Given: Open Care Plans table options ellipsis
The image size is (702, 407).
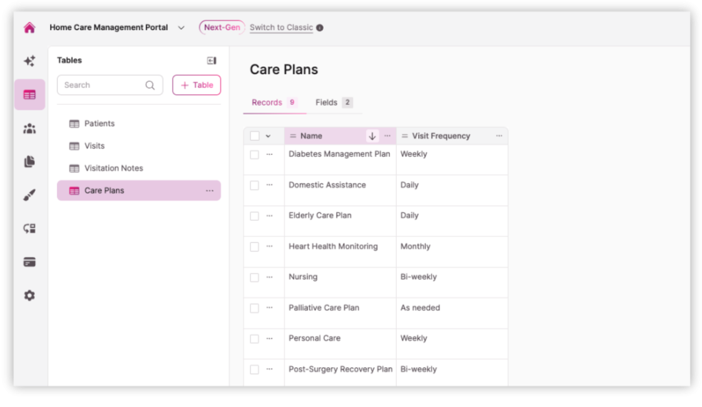Looking at the screenshot, I should [x=210, y=190].
